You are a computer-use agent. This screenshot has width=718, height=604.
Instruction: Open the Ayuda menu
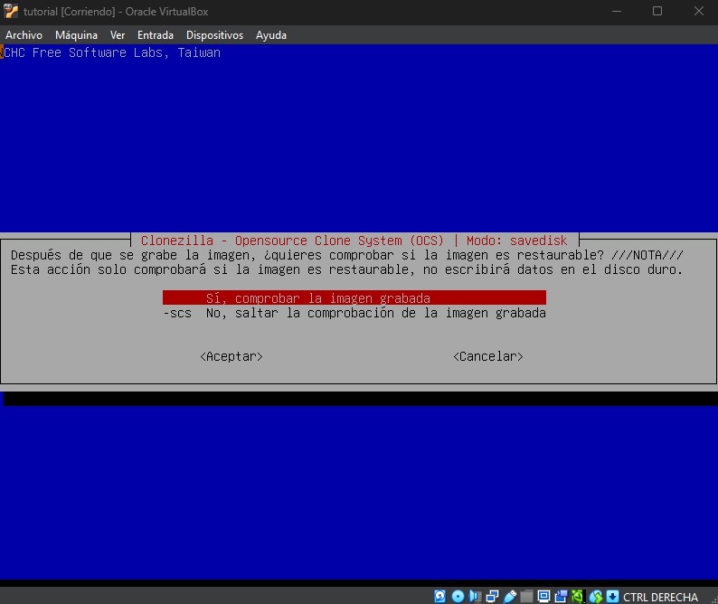pyautogui.click(x=271, y=35)
